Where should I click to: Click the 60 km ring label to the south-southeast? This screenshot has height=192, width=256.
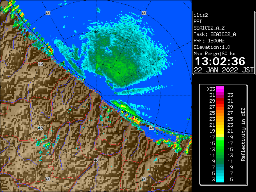(144, 179)
